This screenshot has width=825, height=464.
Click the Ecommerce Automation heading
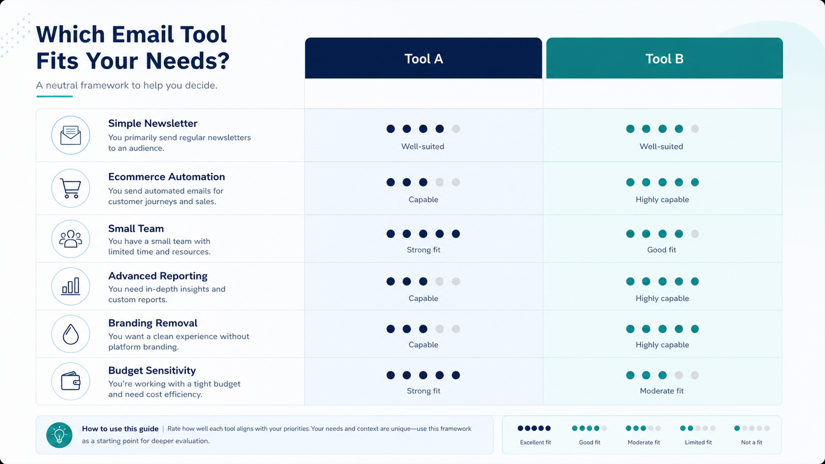tap(167, 177)
